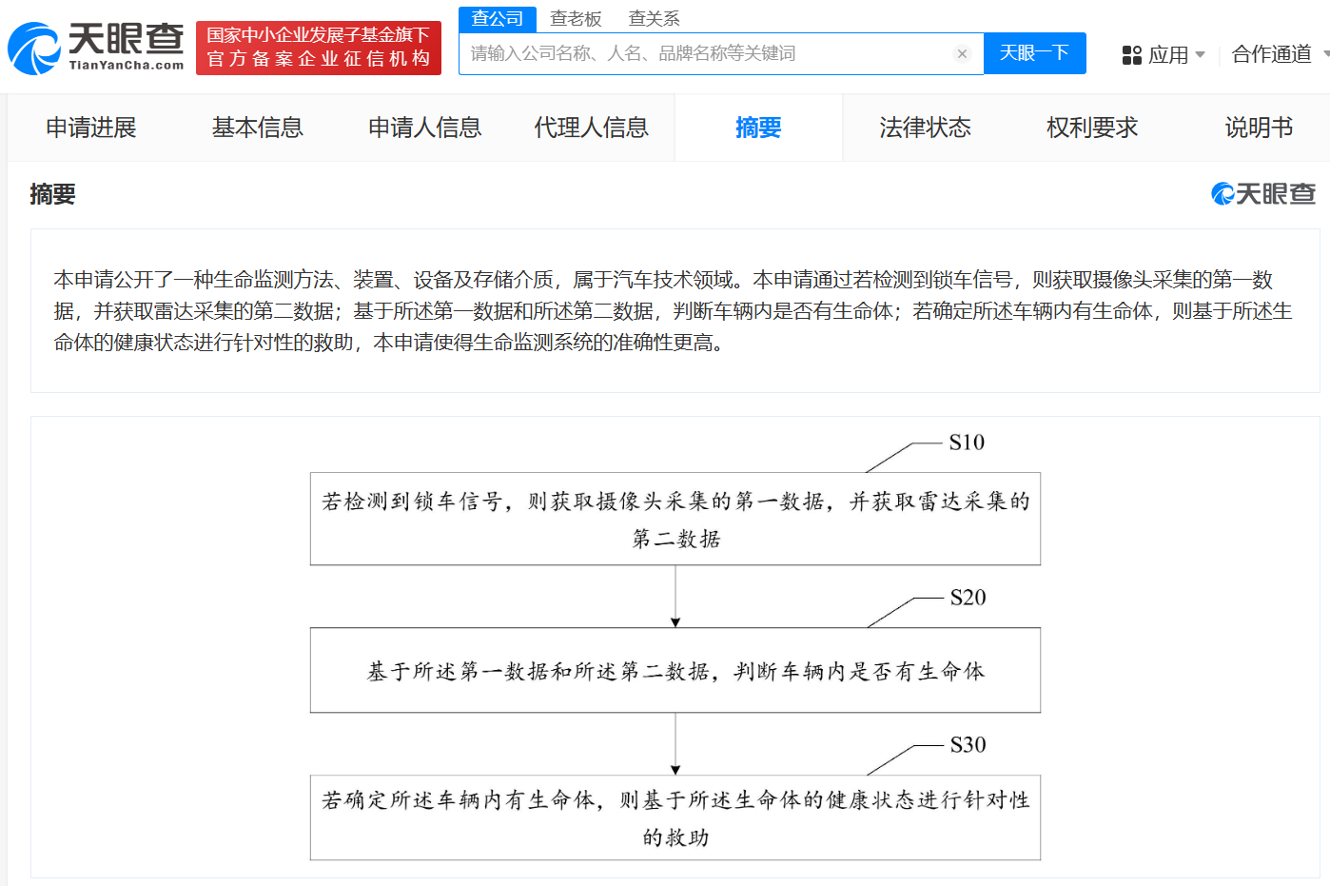Clear the search box with X icon

[962, 54]
